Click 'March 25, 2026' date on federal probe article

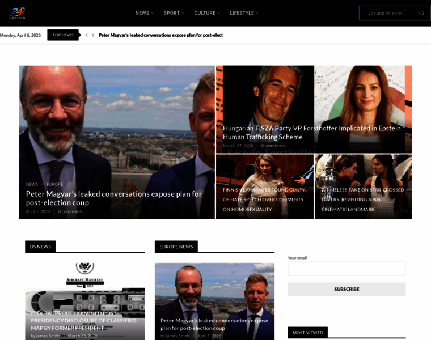[82, 336]
